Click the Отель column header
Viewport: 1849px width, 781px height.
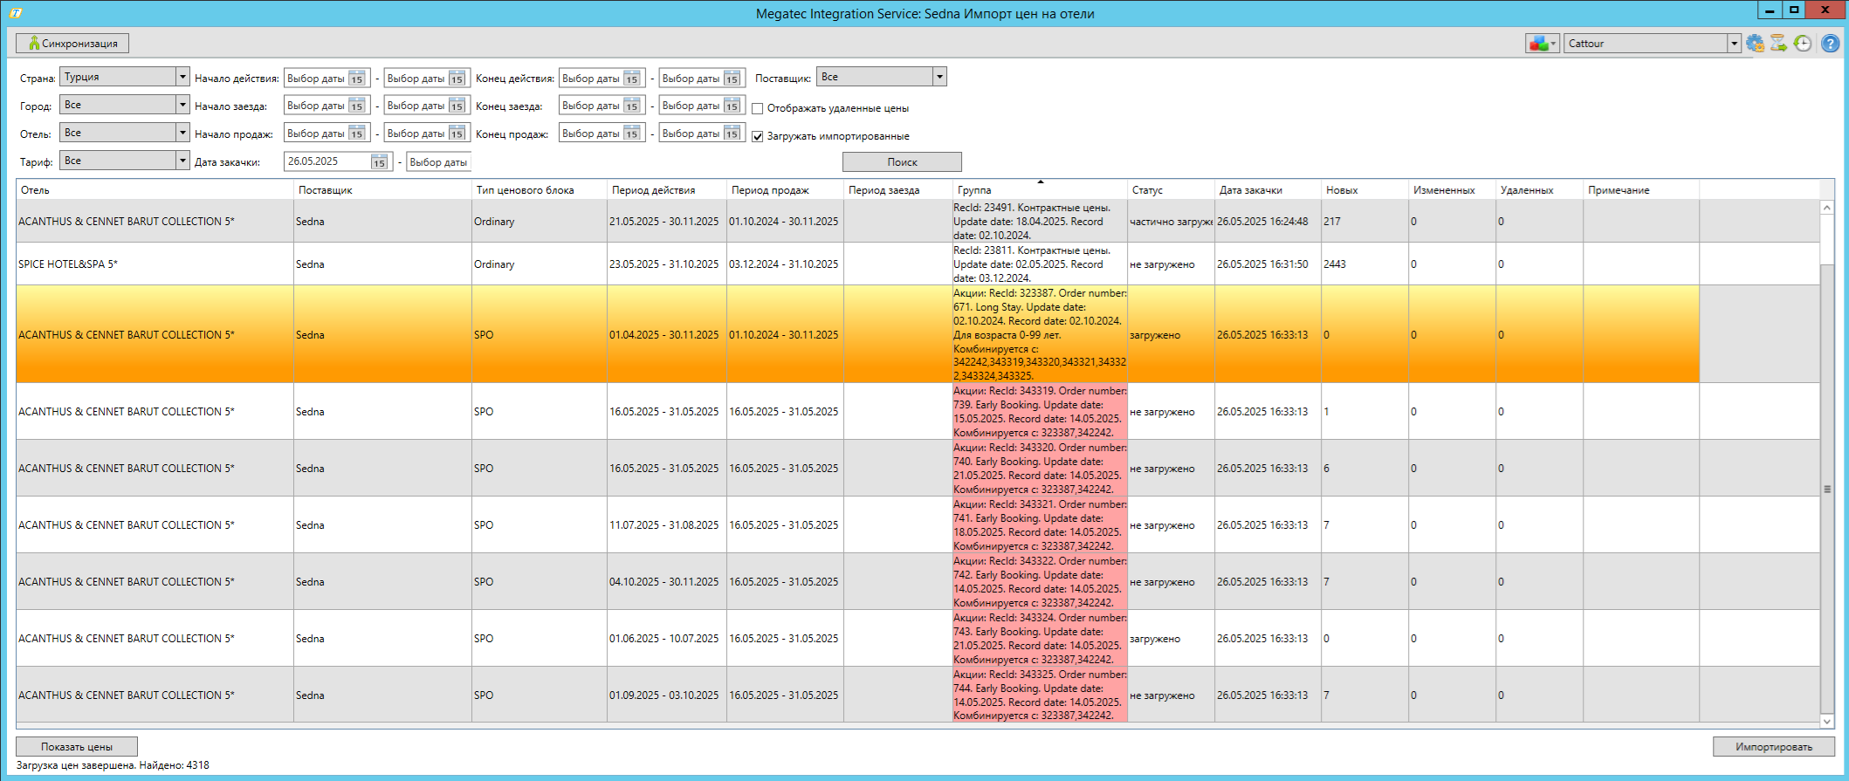(x=36, y=190)
